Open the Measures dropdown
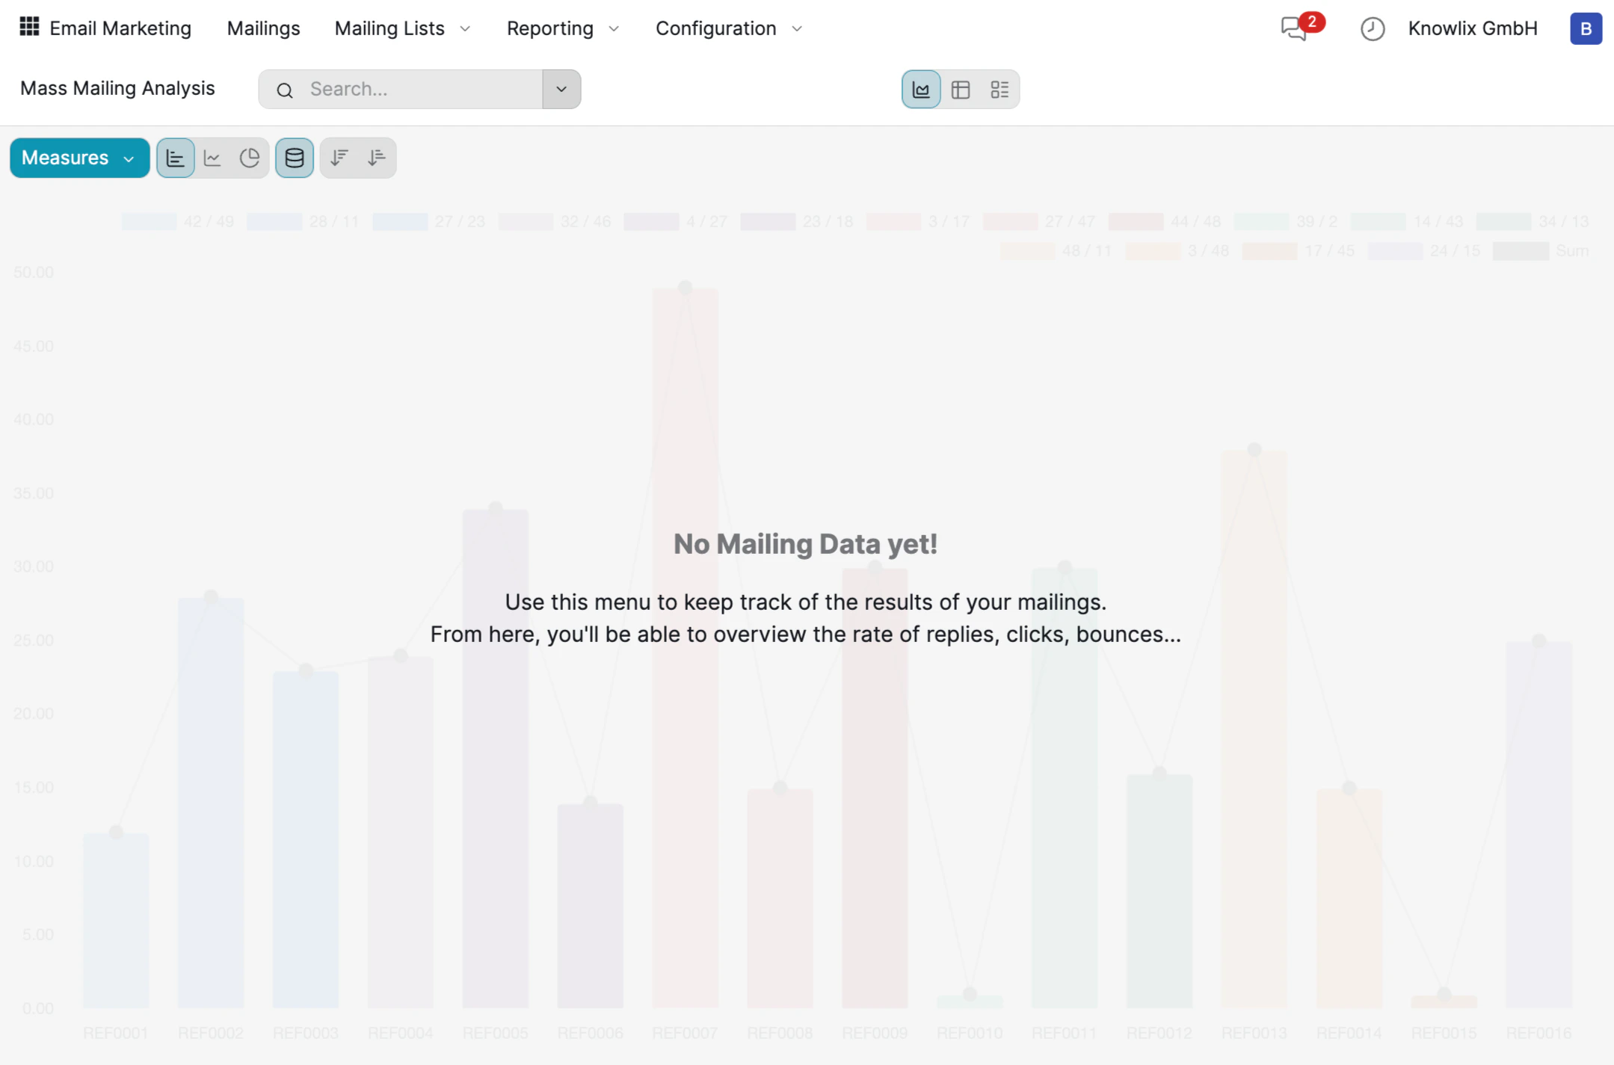The width and height of the screenshot is (1614, 1065). pyautogui.click(x=78, y=158)
